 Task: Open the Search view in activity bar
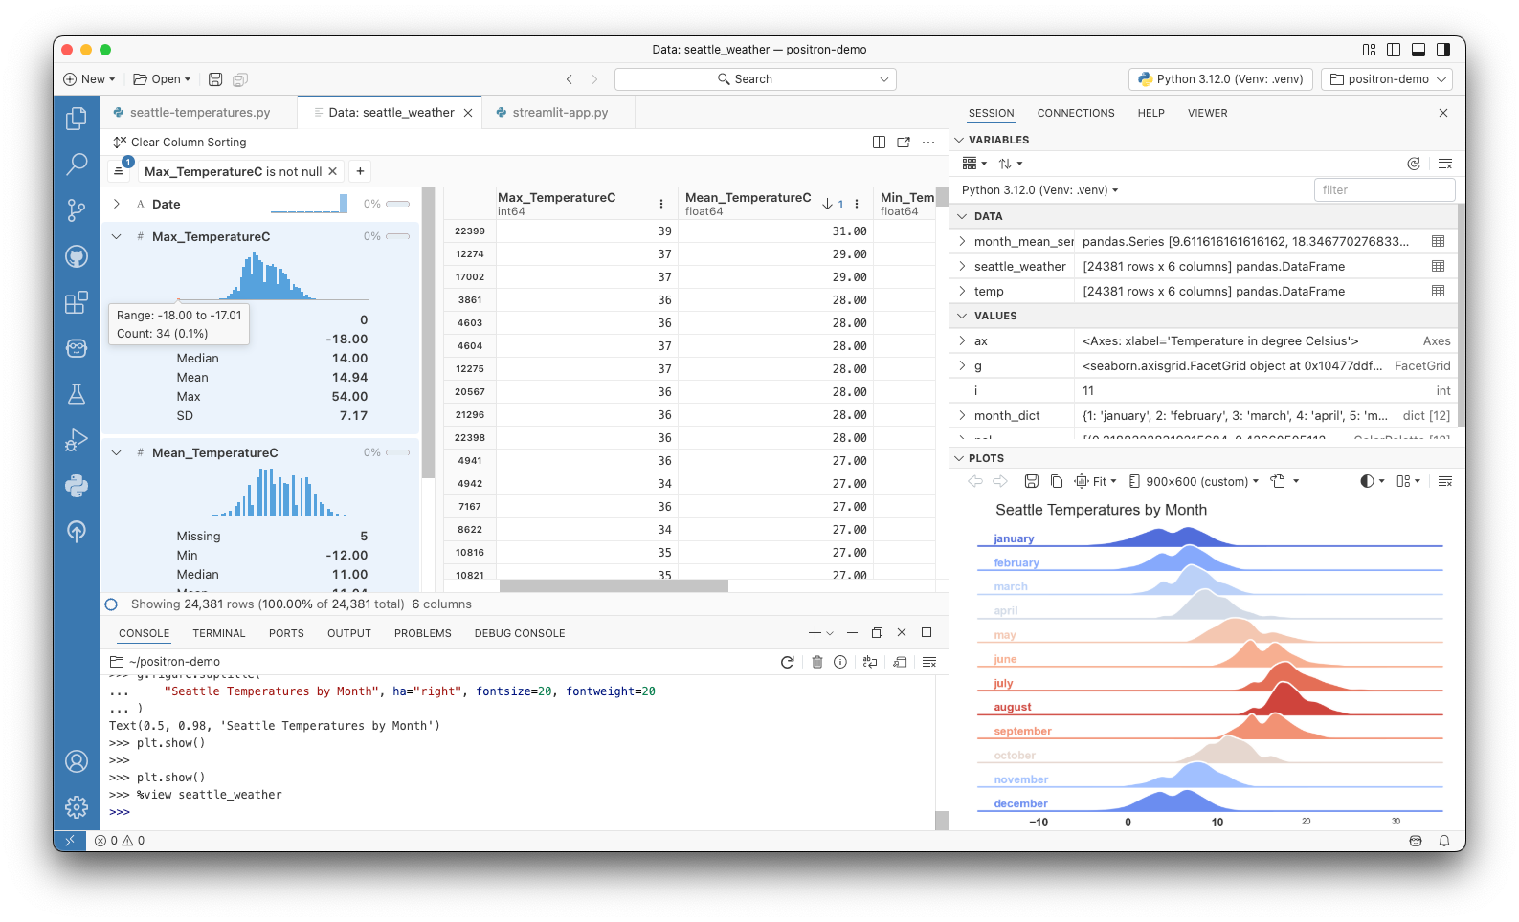(x=77, y=165)
